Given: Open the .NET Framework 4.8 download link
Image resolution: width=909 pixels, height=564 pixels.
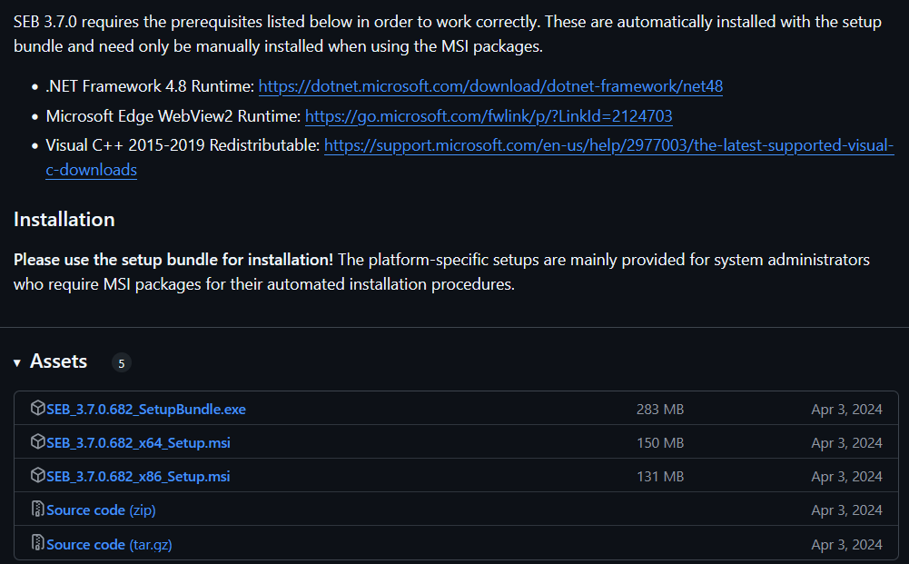Looking at the screenshot, I should 490,86.
